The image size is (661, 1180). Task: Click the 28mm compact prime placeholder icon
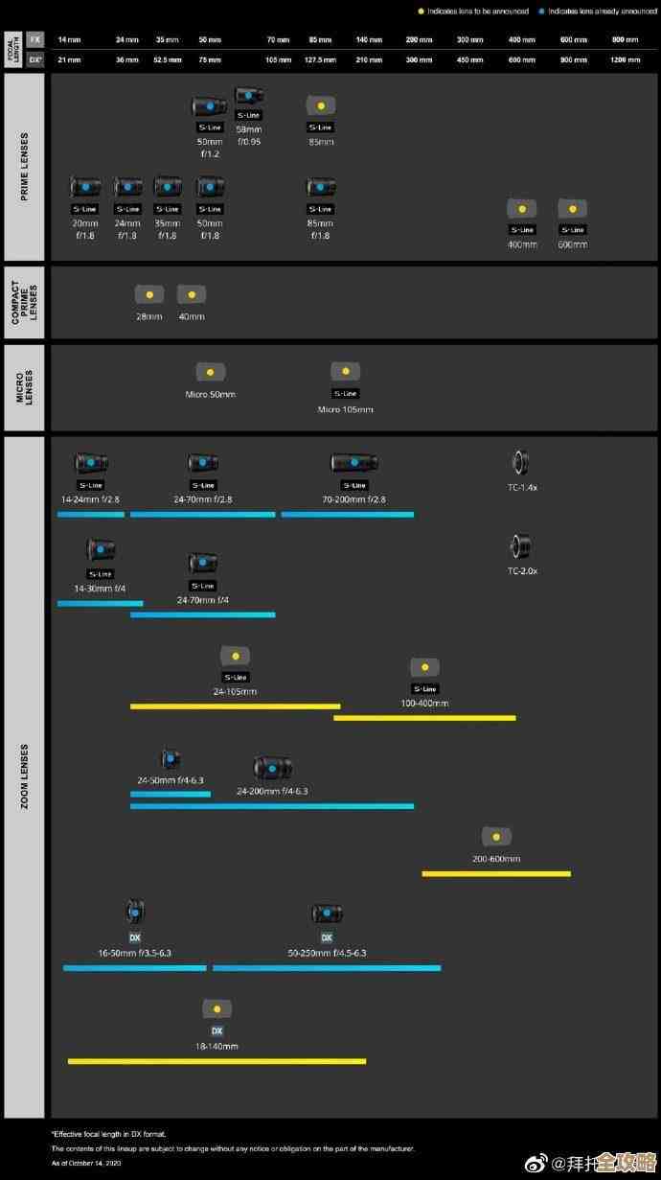pyautogui.click(x=149, y=295)
